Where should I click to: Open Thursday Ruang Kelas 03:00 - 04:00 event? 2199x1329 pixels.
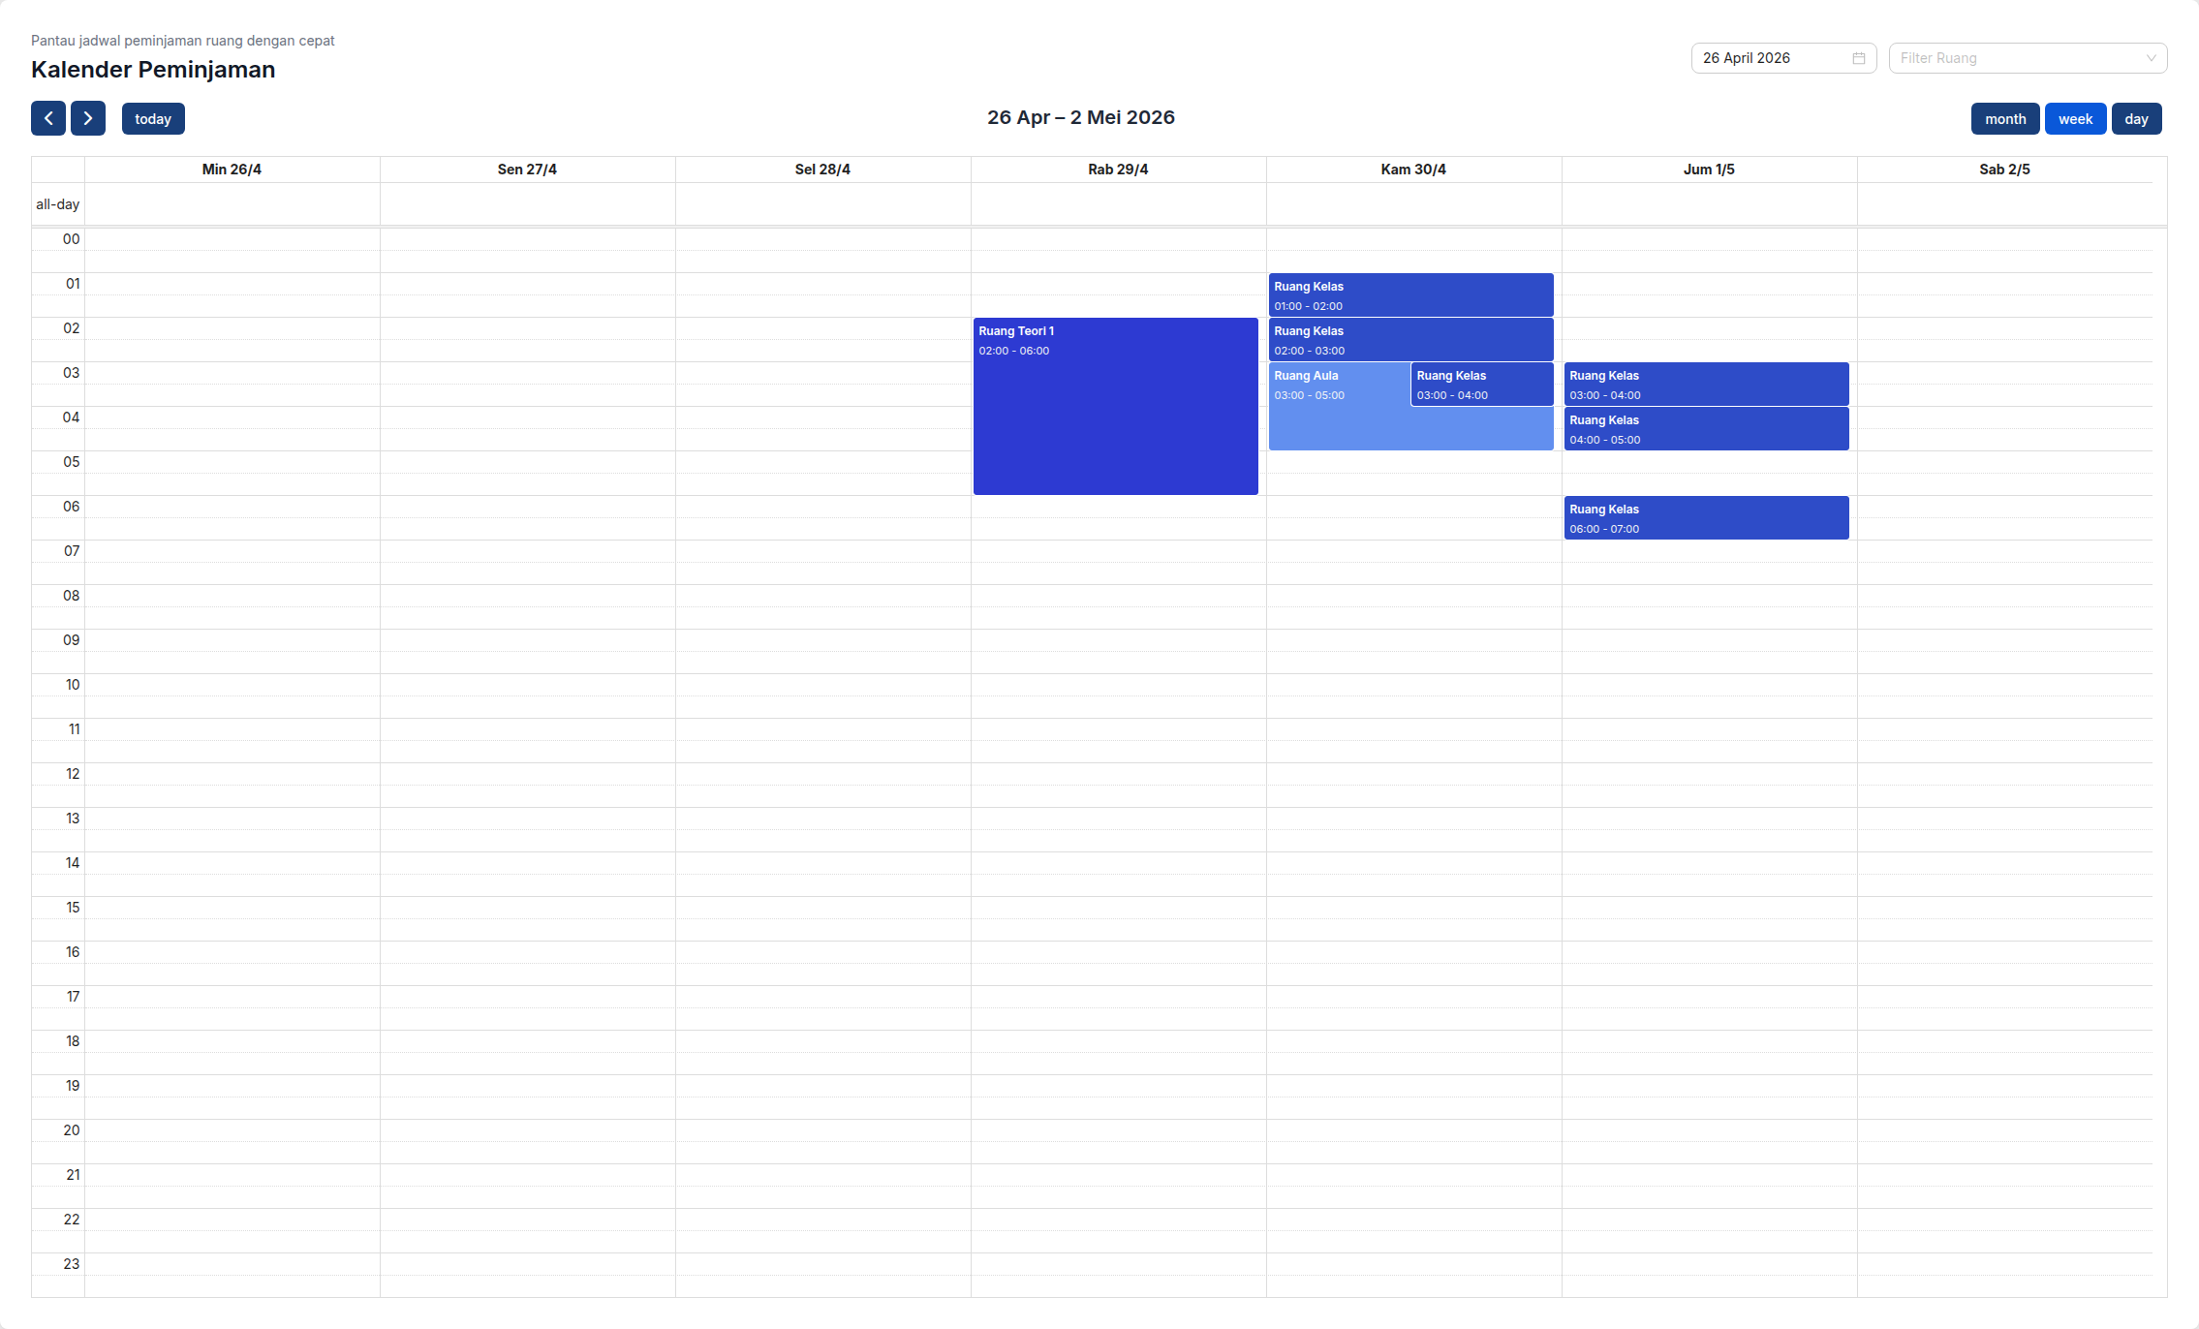pos(1482,384)
